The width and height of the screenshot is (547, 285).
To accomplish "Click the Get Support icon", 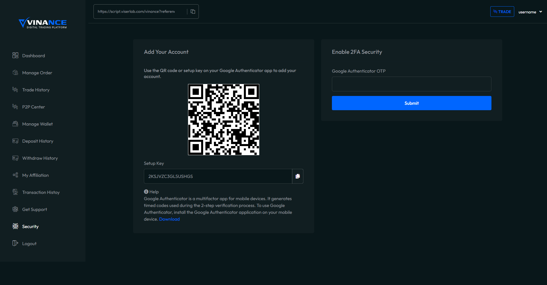I will (x=15, y=209).
